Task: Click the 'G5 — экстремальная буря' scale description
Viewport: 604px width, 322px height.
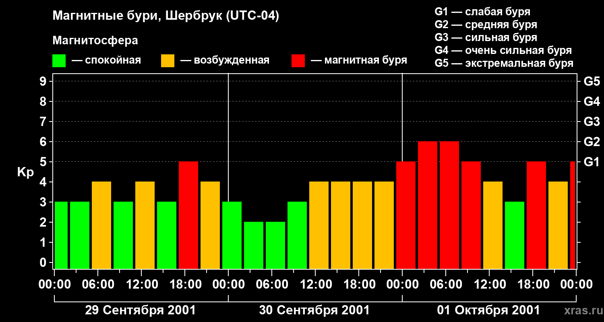Action: [504, 63]
